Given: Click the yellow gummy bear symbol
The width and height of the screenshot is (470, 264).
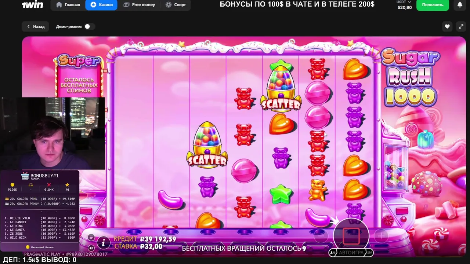Looking at the screenshot, I should pyautogui.click(x=317, y=190).
